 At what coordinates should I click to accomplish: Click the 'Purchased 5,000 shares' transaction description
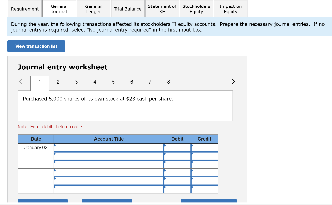(x=98, y=99)
